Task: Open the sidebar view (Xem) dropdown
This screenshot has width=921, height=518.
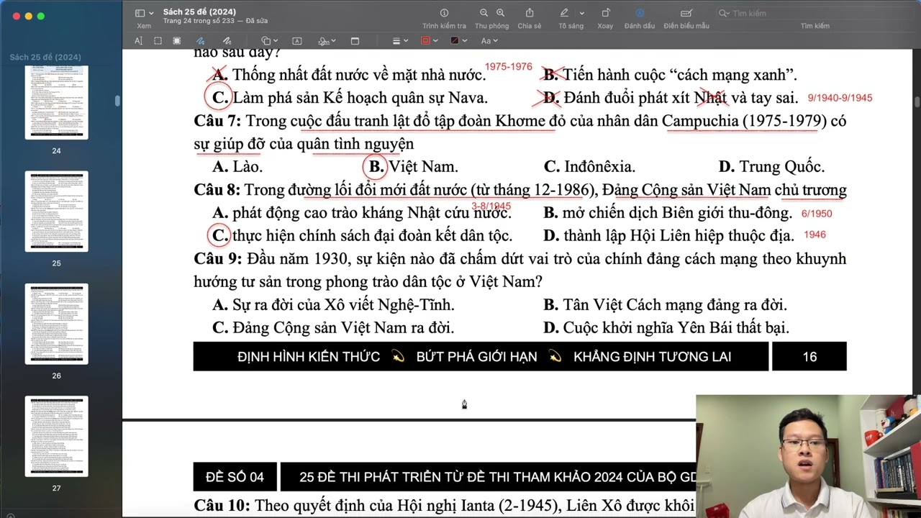Action: point(144,13)
